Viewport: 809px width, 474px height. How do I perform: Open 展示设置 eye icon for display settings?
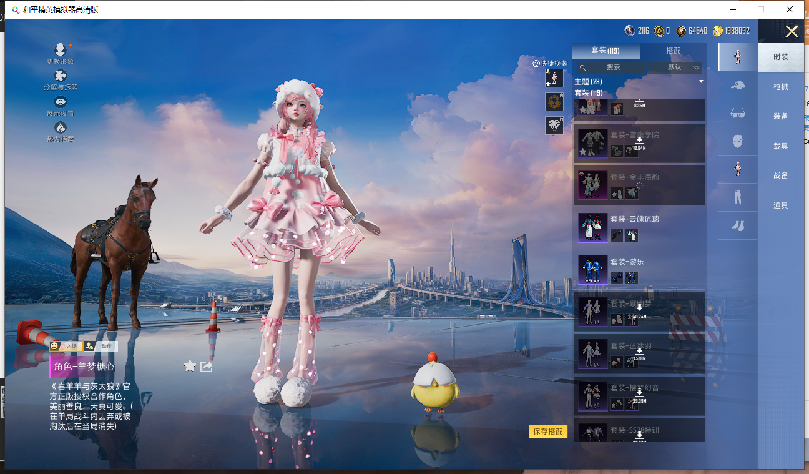click(x=61, y=102)
